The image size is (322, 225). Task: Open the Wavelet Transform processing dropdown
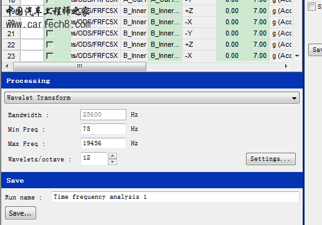tap(152, 98)
